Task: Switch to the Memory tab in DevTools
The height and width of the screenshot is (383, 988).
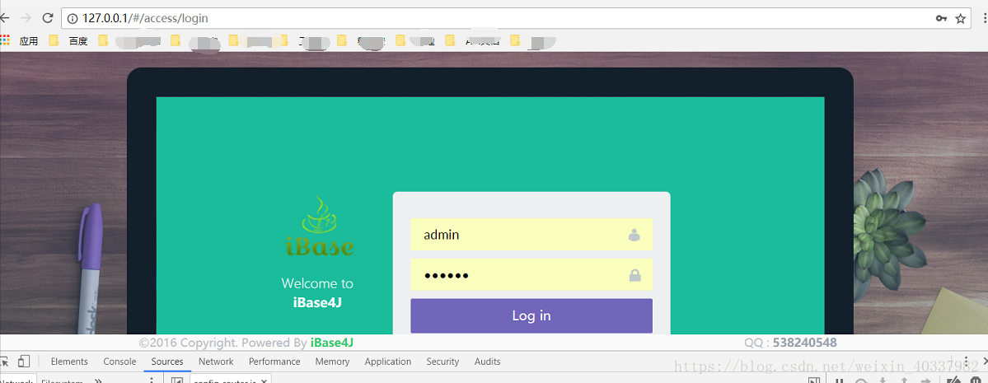Action: tap(332, 362)
